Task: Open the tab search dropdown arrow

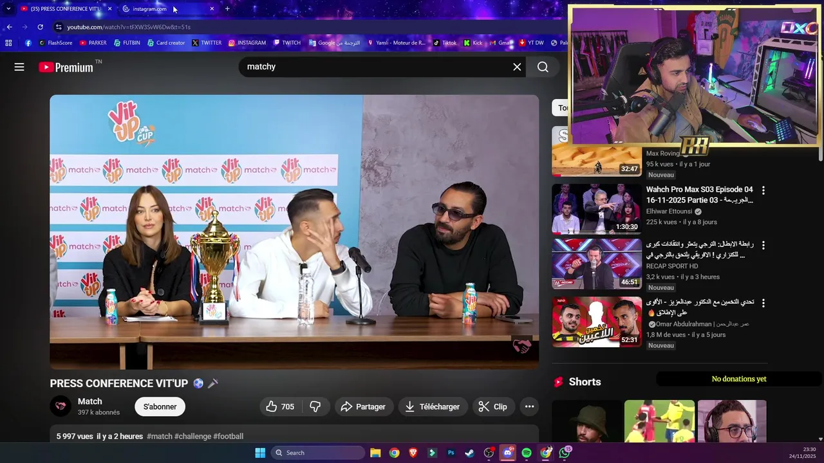Action: (8, 9)
